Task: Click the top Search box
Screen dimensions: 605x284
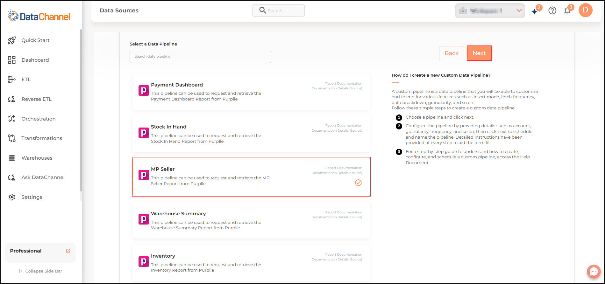Action: tap(278, 10)
